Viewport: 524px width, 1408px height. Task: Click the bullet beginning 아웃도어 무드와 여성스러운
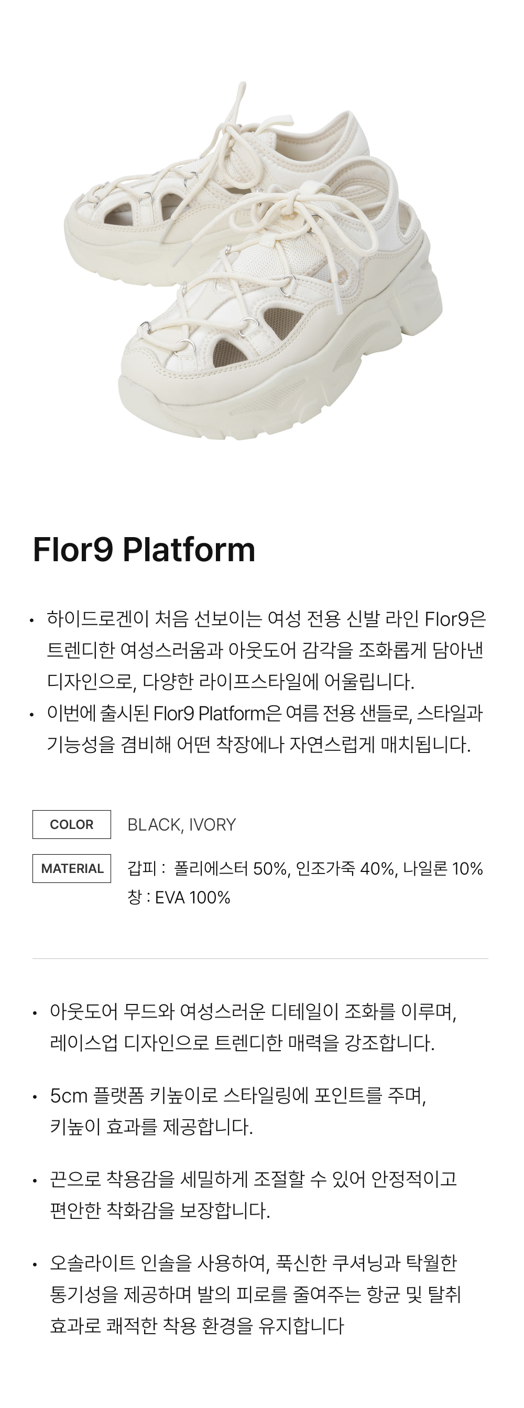click(x=253, y=1027)
